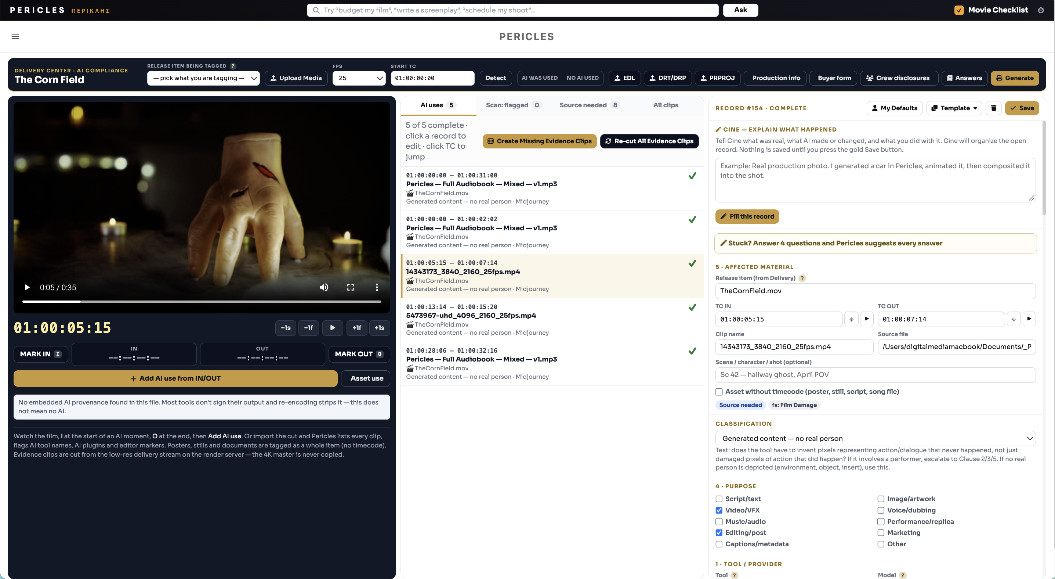
Task: Click help icon next to Release Item (from Delivery)
Action: coord(802,278)
